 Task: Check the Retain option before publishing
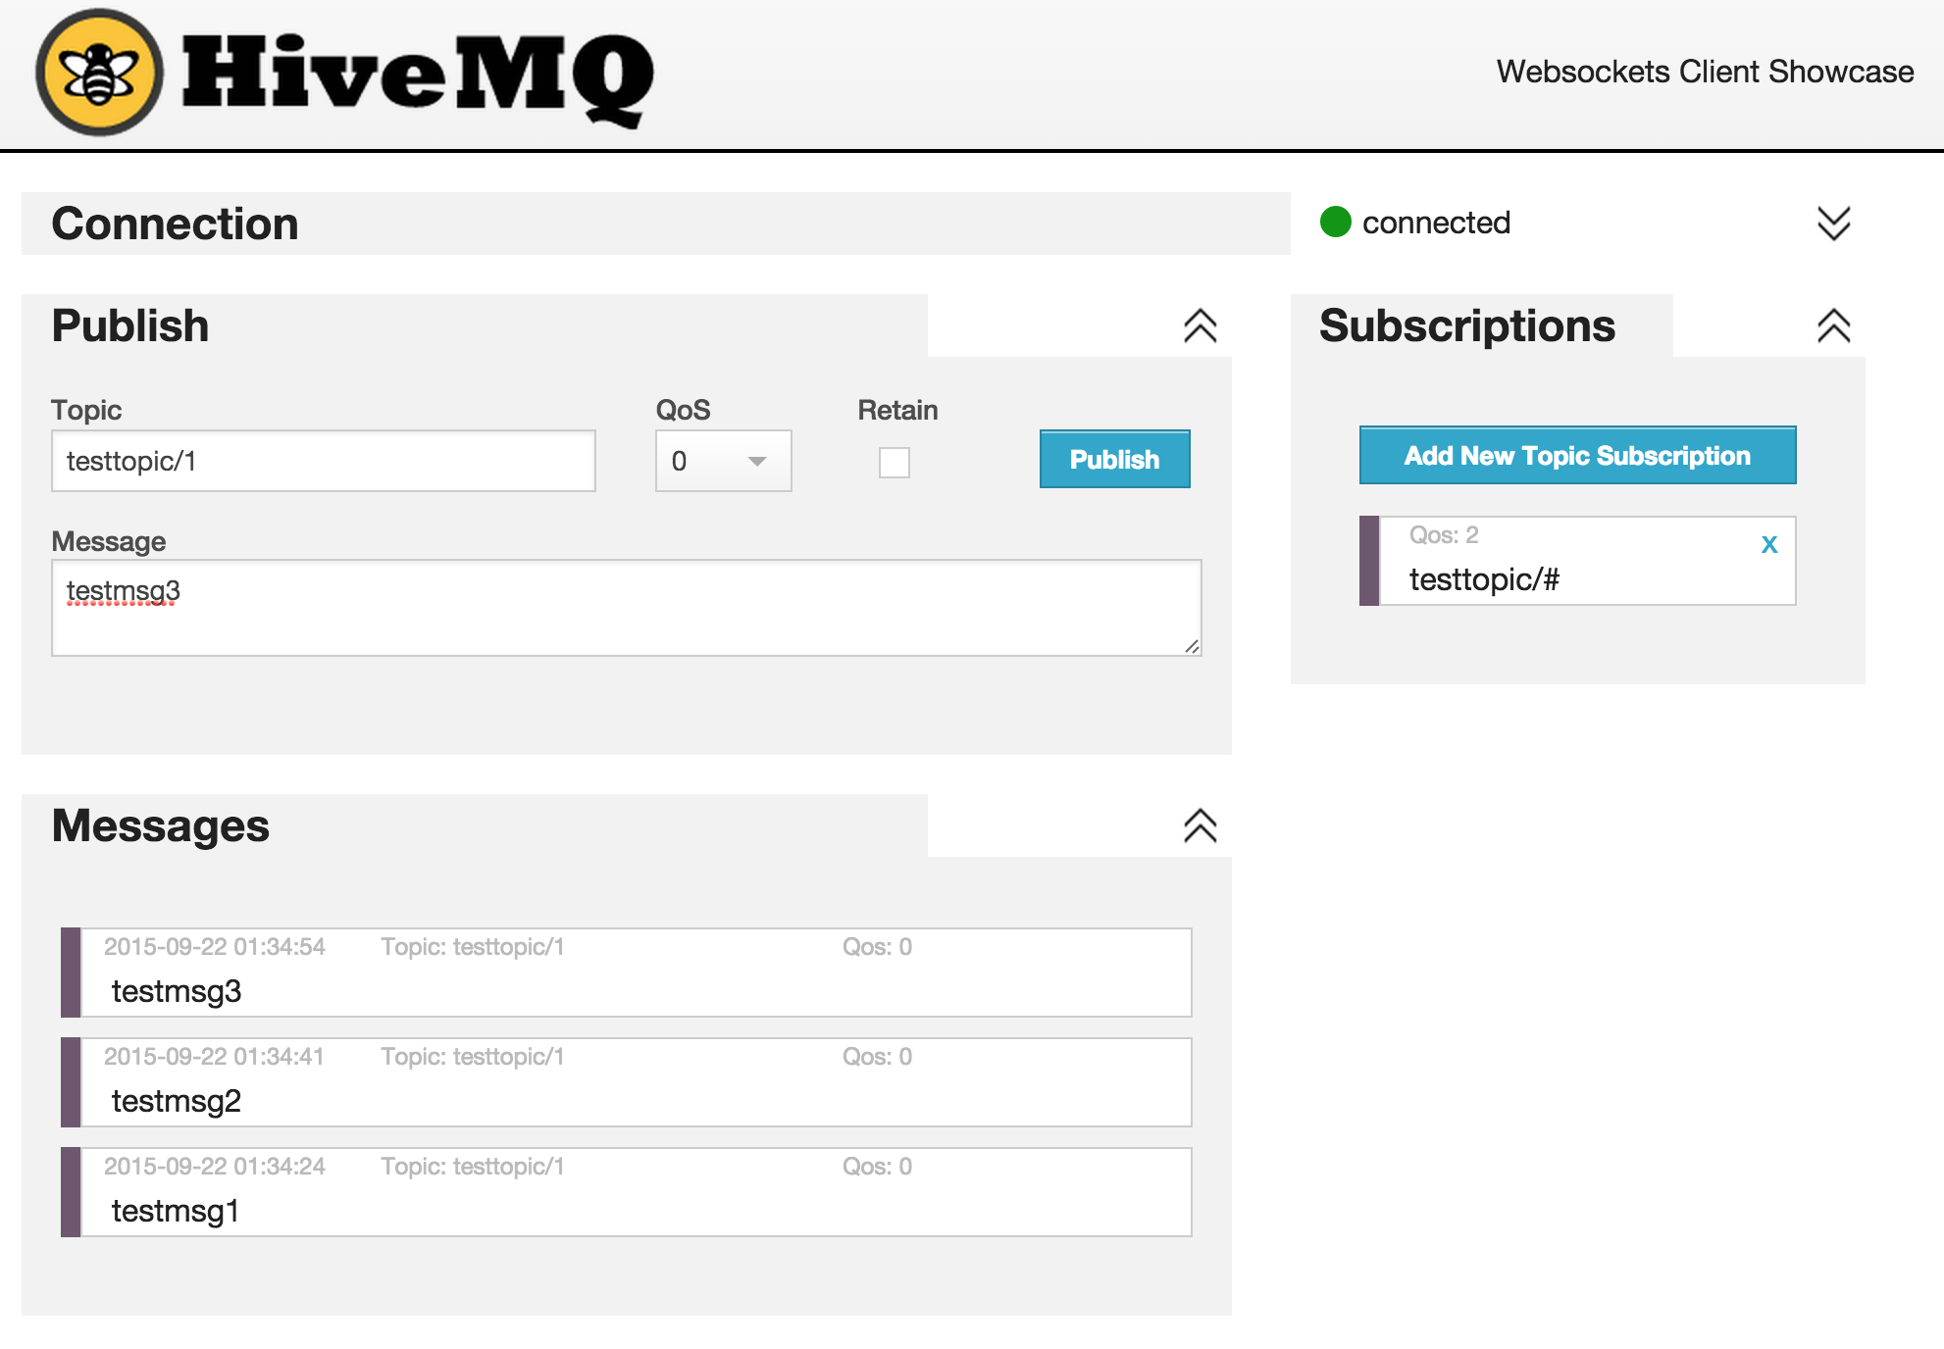[x=896, y=459]
